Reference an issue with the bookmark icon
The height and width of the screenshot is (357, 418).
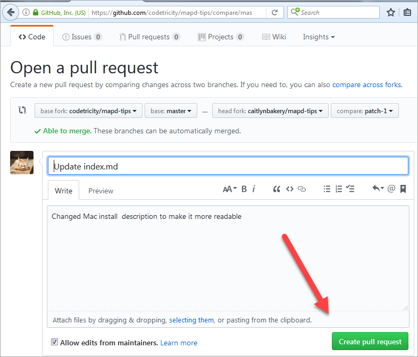pyautogui.click(x=403, y=189)
